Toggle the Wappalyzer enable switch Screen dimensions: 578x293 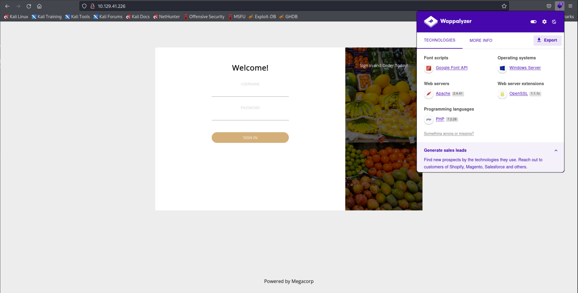(x=533, y=22)
